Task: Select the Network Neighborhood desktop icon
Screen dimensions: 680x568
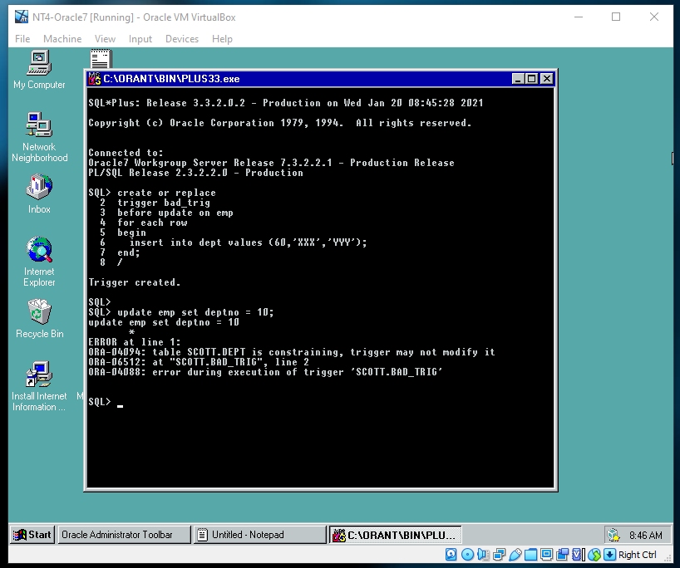Action: [39, 137]
